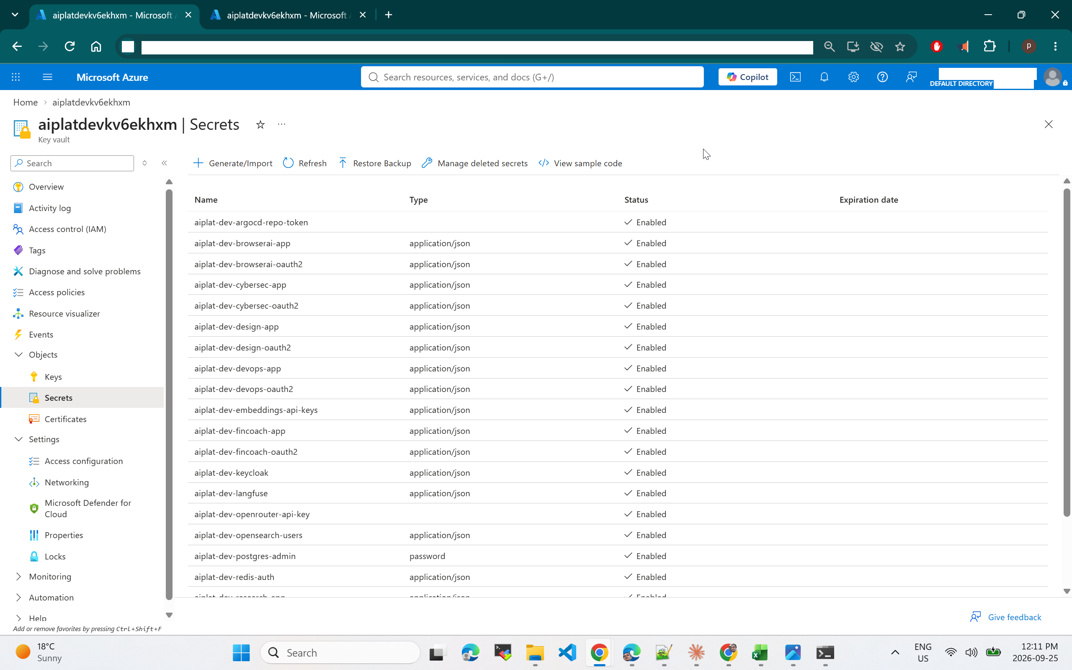This screenshot has width=1072, height=670.
Task: Open Keys in sidebar
Action: 53,376
